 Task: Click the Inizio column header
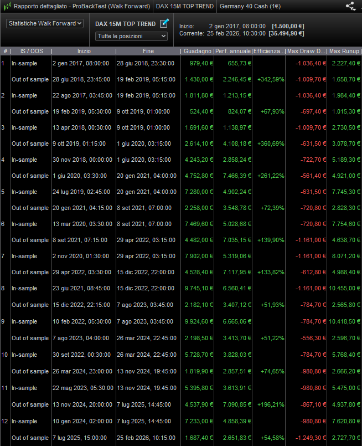84,52
